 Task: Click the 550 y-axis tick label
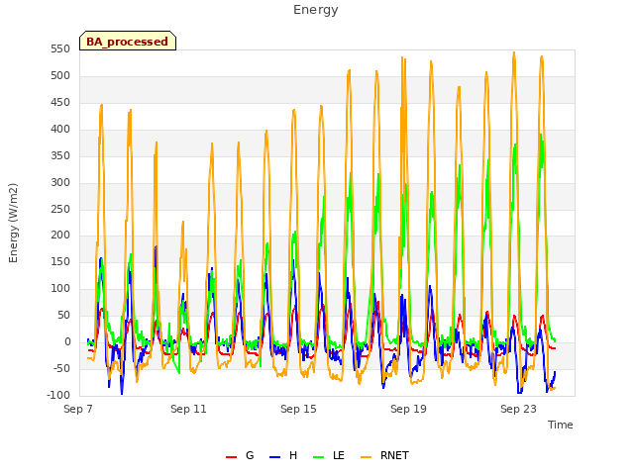coord(60,49)
